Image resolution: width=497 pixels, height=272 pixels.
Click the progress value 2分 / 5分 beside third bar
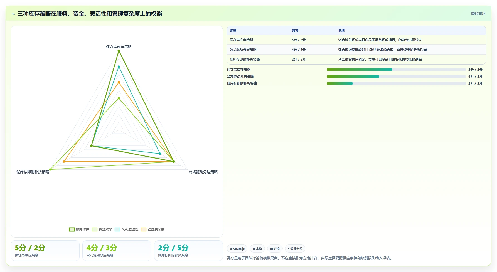pos(475,83)
